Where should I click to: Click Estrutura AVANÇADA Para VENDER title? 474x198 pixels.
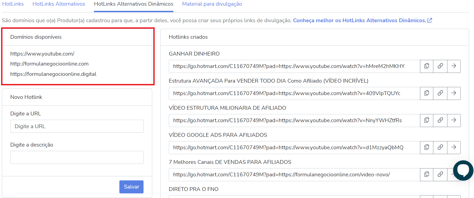pyautogui.click(x=268, y=81)
